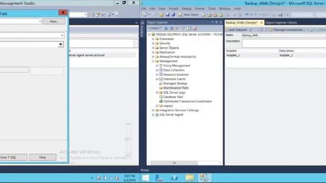Open the Debug menu
Image resolution: width=326 pixels, height=183 pixels.
coord(186,9)
